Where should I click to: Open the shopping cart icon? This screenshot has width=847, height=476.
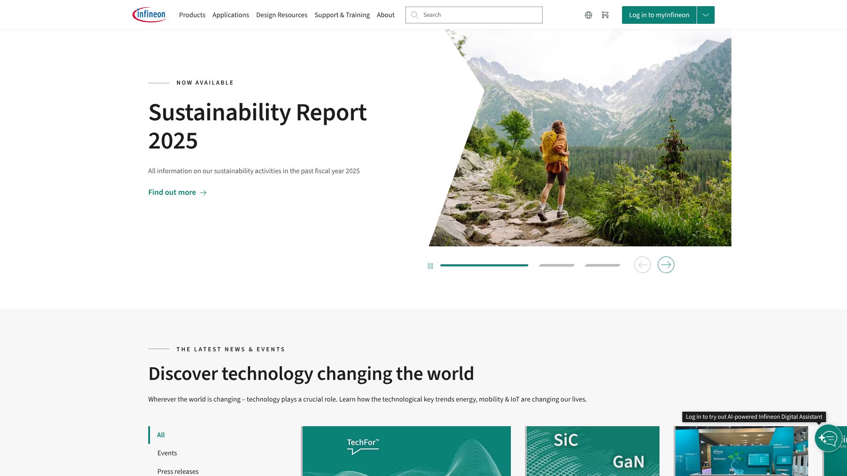[605, 15]
